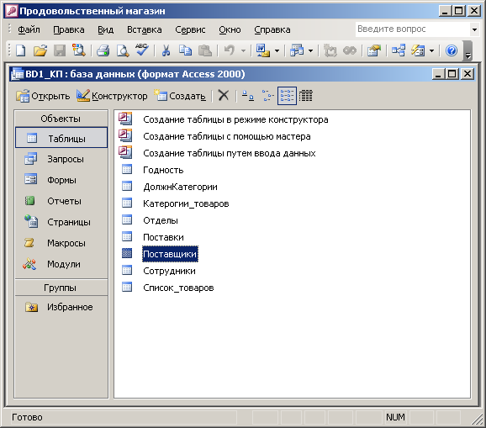
Task: Select Таблицы in the Objects pane
Action: tap(61, 138)
